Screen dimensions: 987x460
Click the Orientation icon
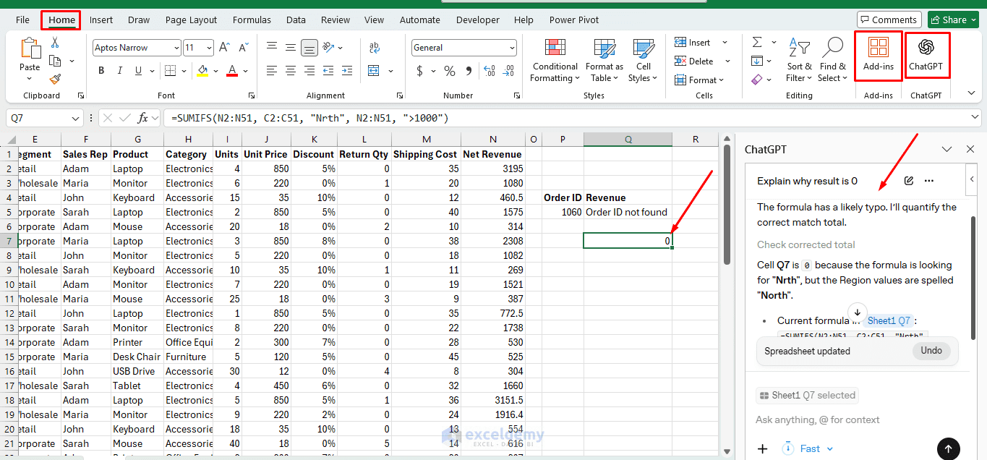pos(328,48)
